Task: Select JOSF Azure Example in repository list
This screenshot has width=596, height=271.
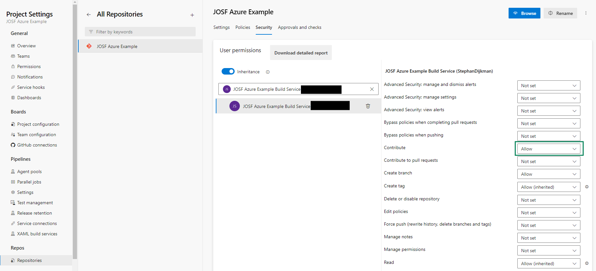Action: 117,46
